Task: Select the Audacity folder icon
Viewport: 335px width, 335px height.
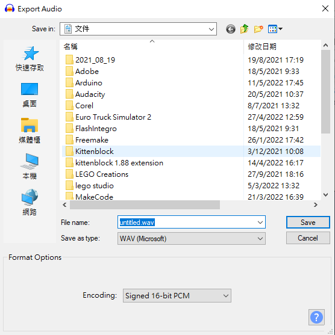Action: coord(69,94)
